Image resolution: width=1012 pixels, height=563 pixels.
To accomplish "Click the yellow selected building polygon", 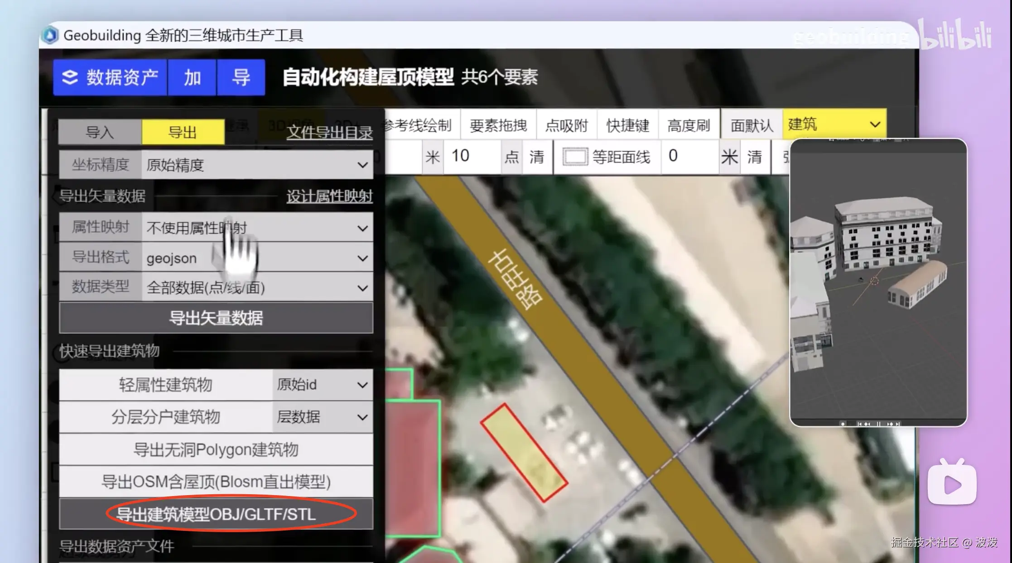I will click(x=524, y=453).
